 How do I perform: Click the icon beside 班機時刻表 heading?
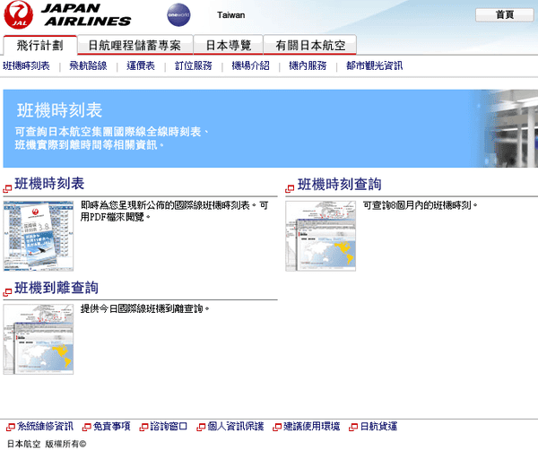coord(8,188)
